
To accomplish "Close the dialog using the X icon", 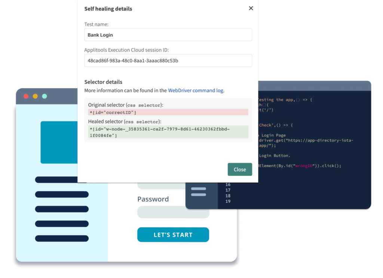I will 251,8.
